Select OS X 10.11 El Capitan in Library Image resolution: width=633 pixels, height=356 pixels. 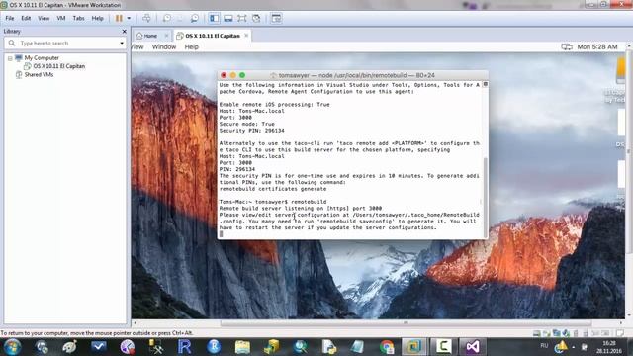tap(59, 66)
